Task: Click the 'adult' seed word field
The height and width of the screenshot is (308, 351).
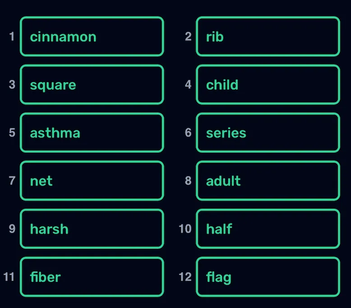Action: pyautogui.click(x=268, y=181)
